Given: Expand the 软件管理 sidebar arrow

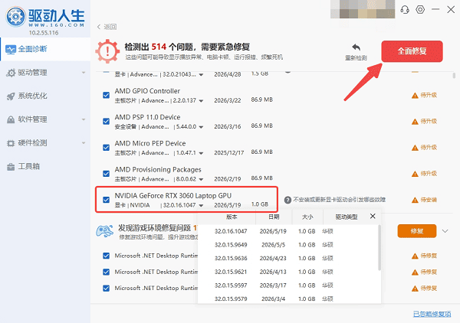Looking at the screenshot, I should click(x=84, y=119).
